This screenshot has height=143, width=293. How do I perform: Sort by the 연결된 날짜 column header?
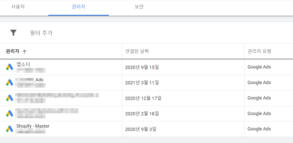pos(137,51)
